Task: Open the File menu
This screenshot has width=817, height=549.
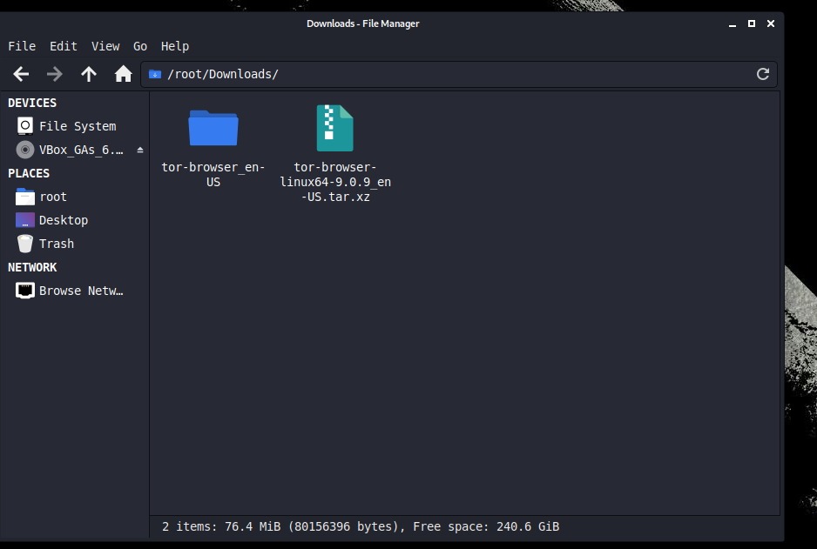Action: (x=22, y=46)
